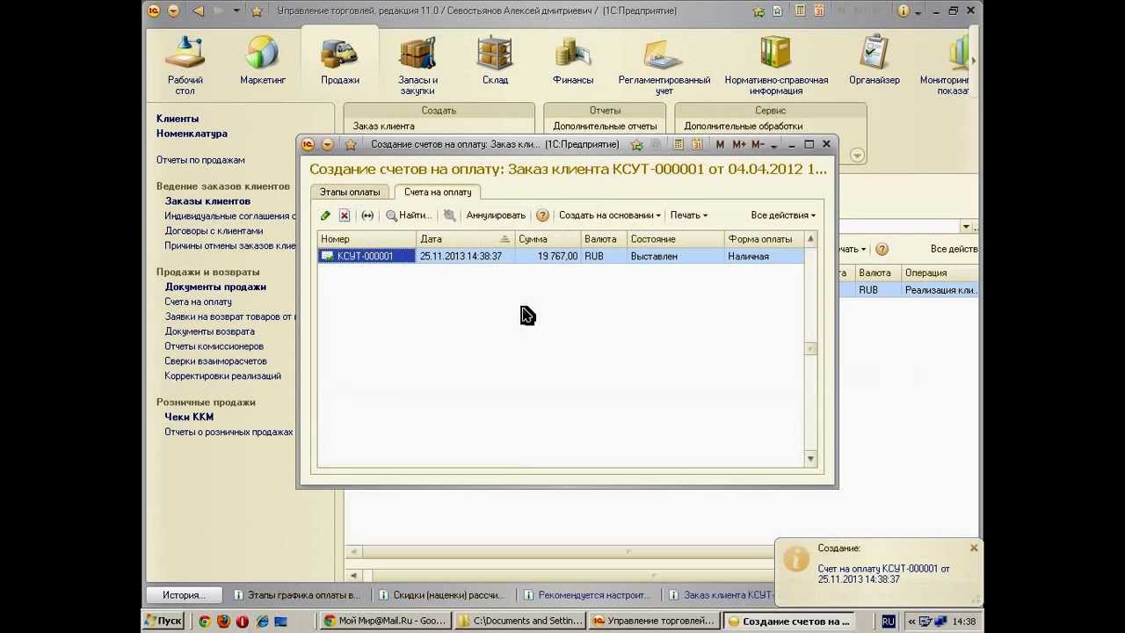This screenshot has width=1125, height=633.
Task: Click the RU language indicator in taskbar
Action: tap(889, 621)
